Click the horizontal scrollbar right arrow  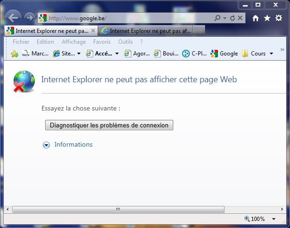[x=282, y=209]
